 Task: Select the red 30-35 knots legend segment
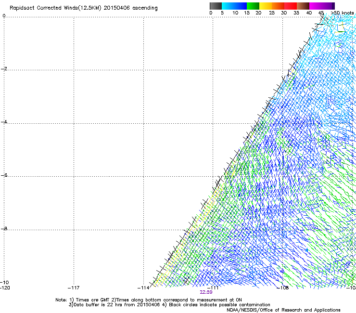coord(291,6)
